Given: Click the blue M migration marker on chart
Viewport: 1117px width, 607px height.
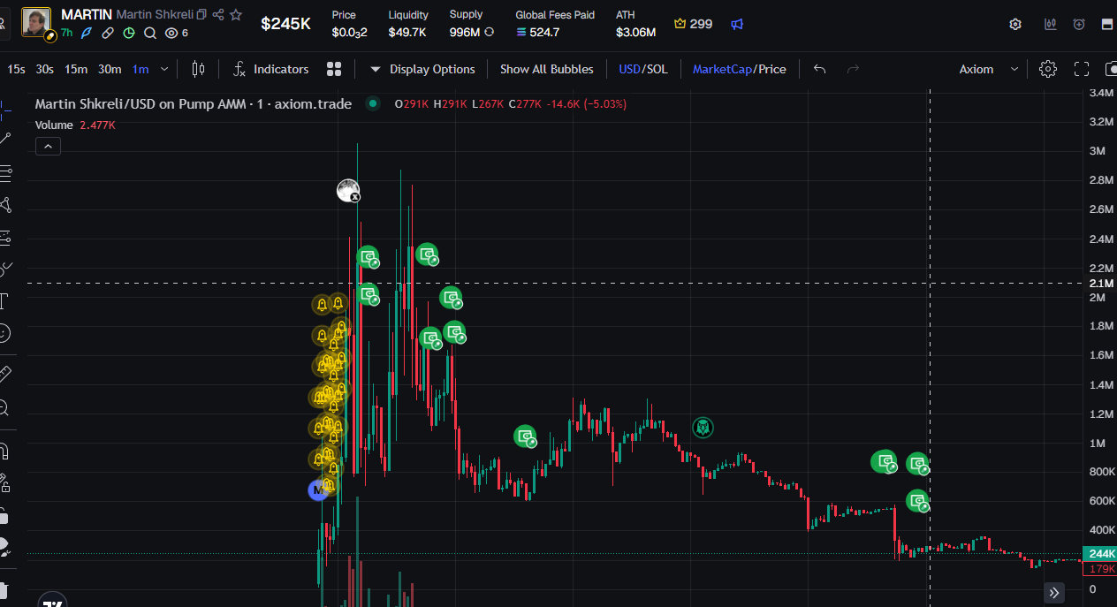Looking at the screenshot, I should click(317, 489).
